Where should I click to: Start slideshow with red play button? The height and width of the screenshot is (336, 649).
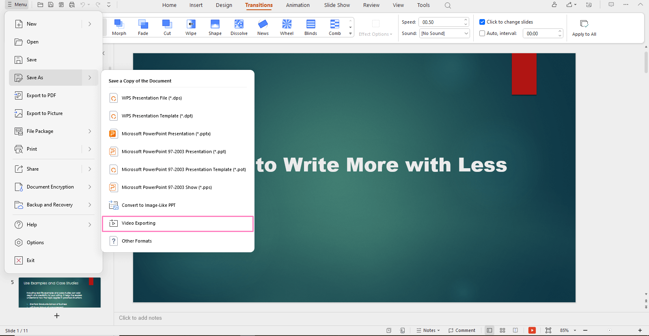click(x=532, y=330)
